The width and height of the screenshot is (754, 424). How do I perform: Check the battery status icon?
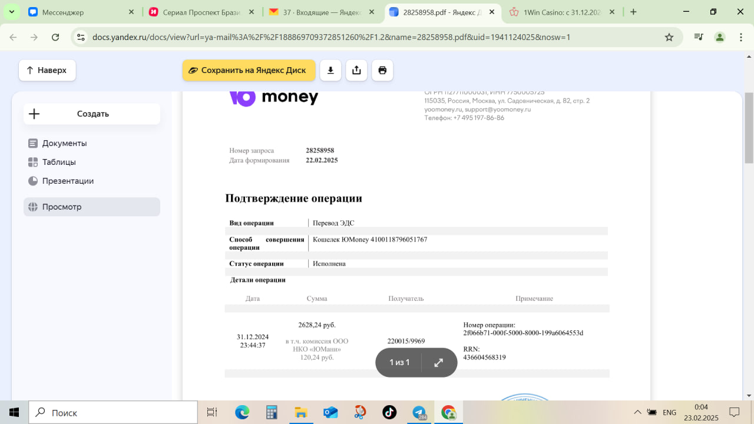(652, 412)
